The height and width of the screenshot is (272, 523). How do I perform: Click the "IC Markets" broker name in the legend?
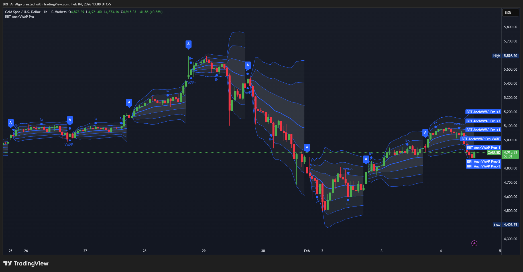pos(58,12)
